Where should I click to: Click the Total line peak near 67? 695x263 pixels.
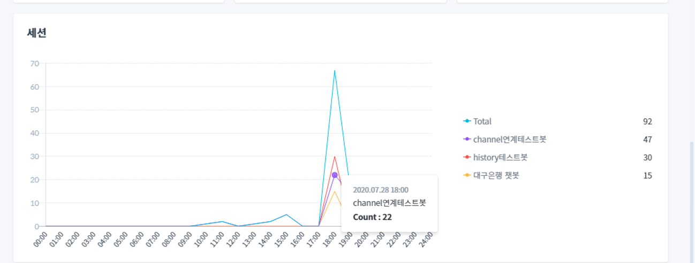pyautogui.click(x=335, y=71)
